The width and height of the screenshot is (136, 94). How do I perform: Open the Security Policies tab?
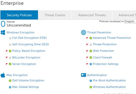19,15
